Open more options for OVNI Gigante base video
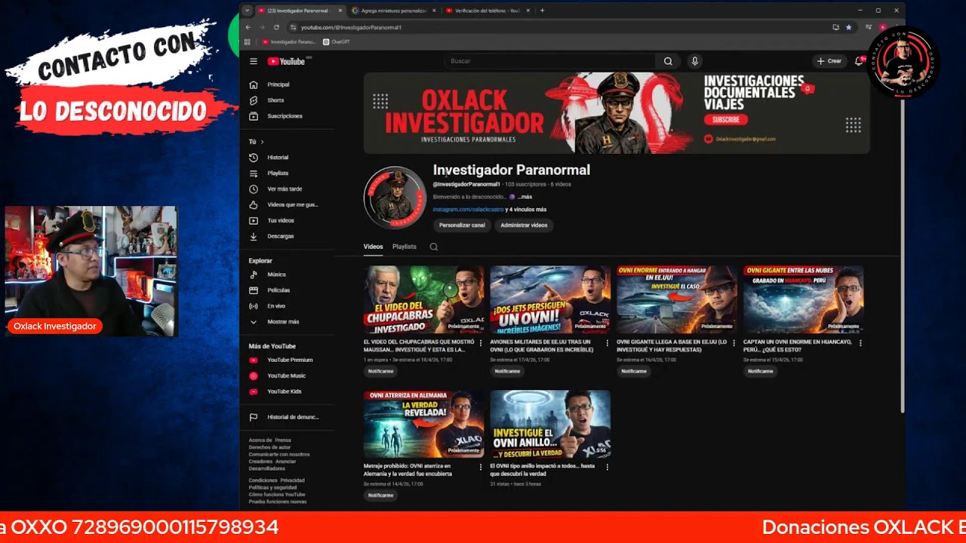The image size is (966, 543). 734,342
